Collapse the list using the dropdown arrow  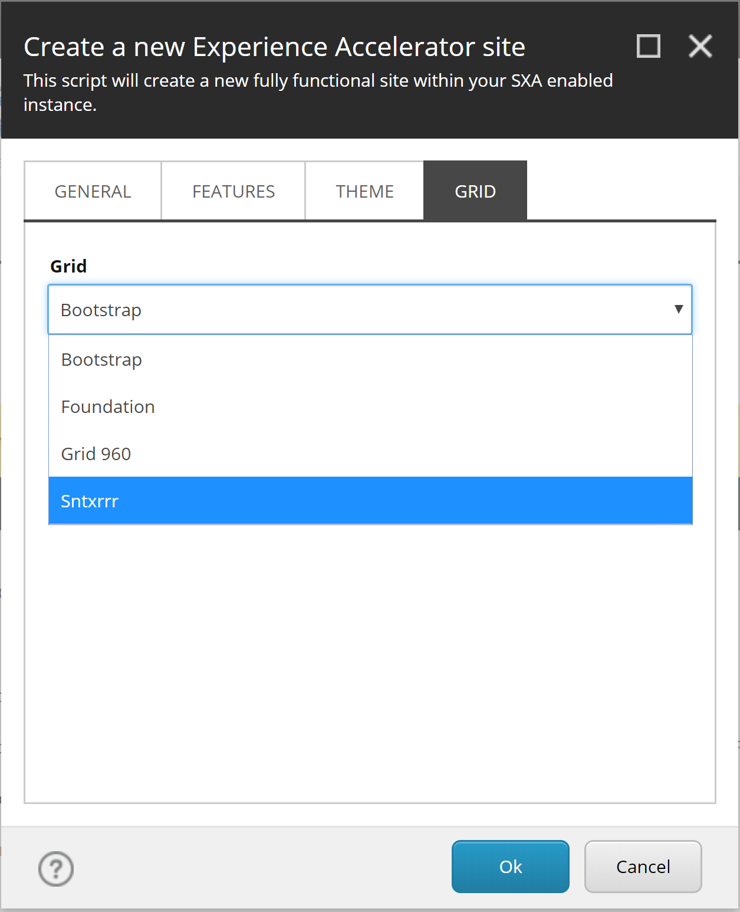click(x=679, y=310)
